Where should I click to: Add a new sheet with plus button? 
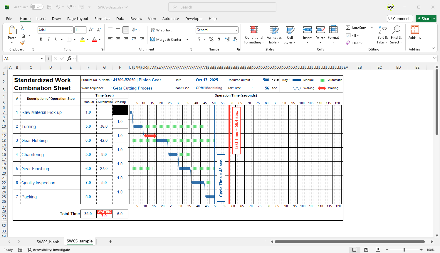pyautogui.click(x=110, y=242)
